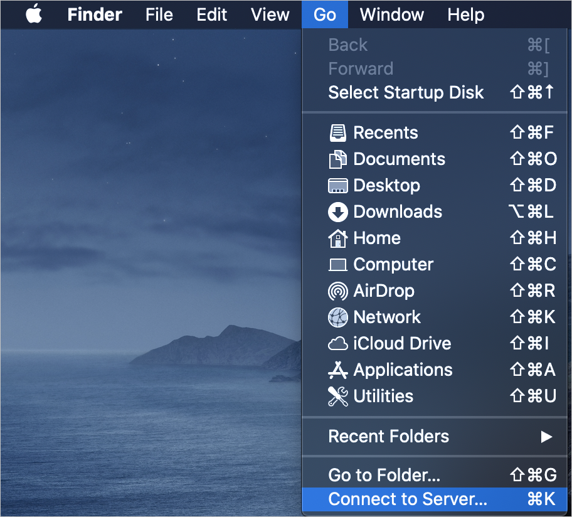The image size is (572, 517).
Task: Click the ⇧⌘G shortcut beside Go to Folder
Action: [533, 476]
